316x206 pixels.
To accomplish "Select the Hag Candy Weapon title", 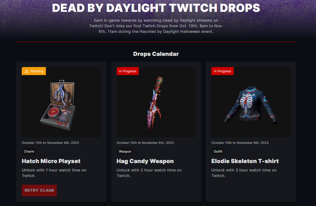I will (145, 161).
